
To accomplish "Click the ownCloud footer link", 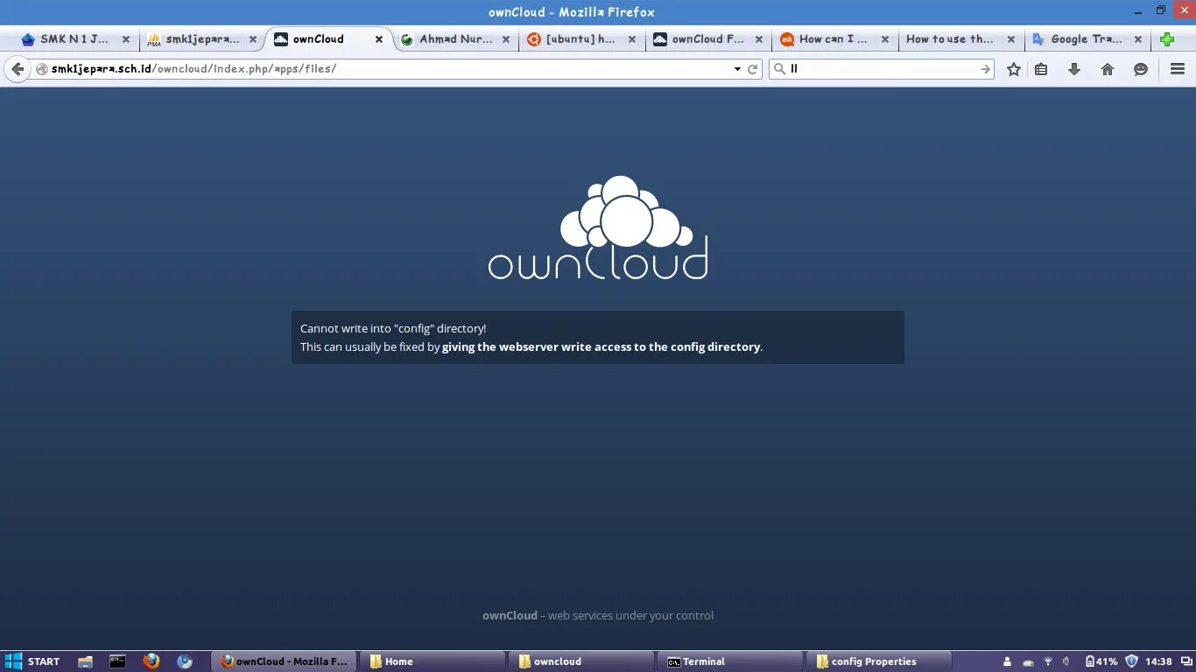I will (510, 616).
